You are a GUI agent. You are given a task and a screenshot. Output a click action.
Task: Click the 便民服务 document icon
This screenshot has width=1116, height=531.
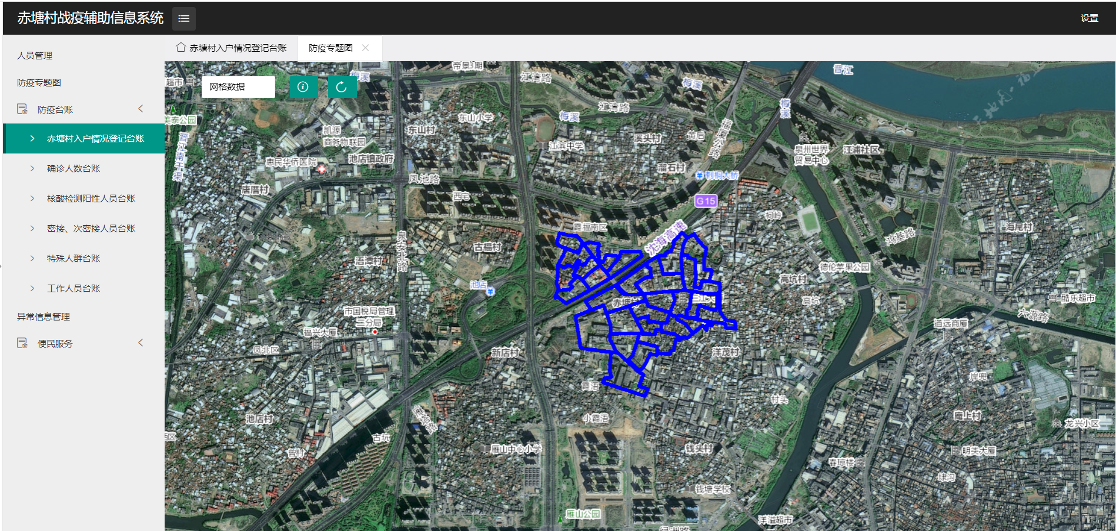click(22, 343)
